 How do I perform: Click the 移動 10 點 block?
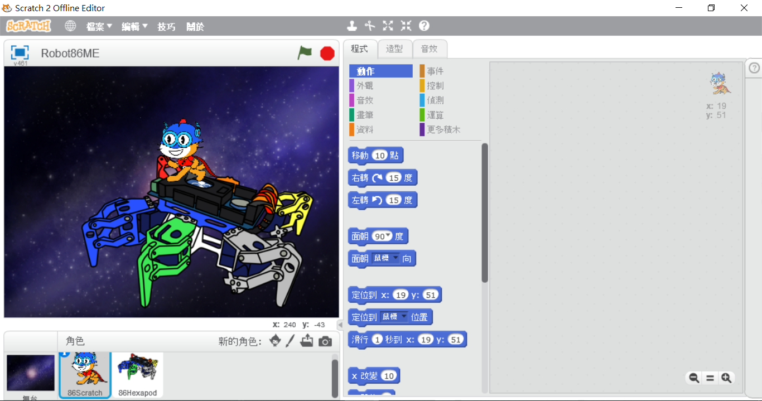coord(375,156)
